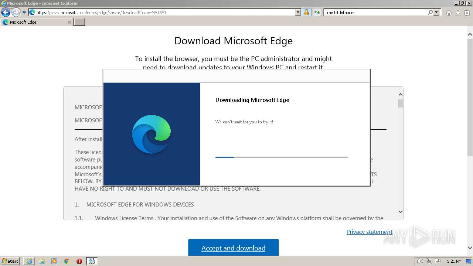Click the search box with 'free bitdefender'
Image resolution: width=473 pixels, height=266 pixels.
point(375,12)
